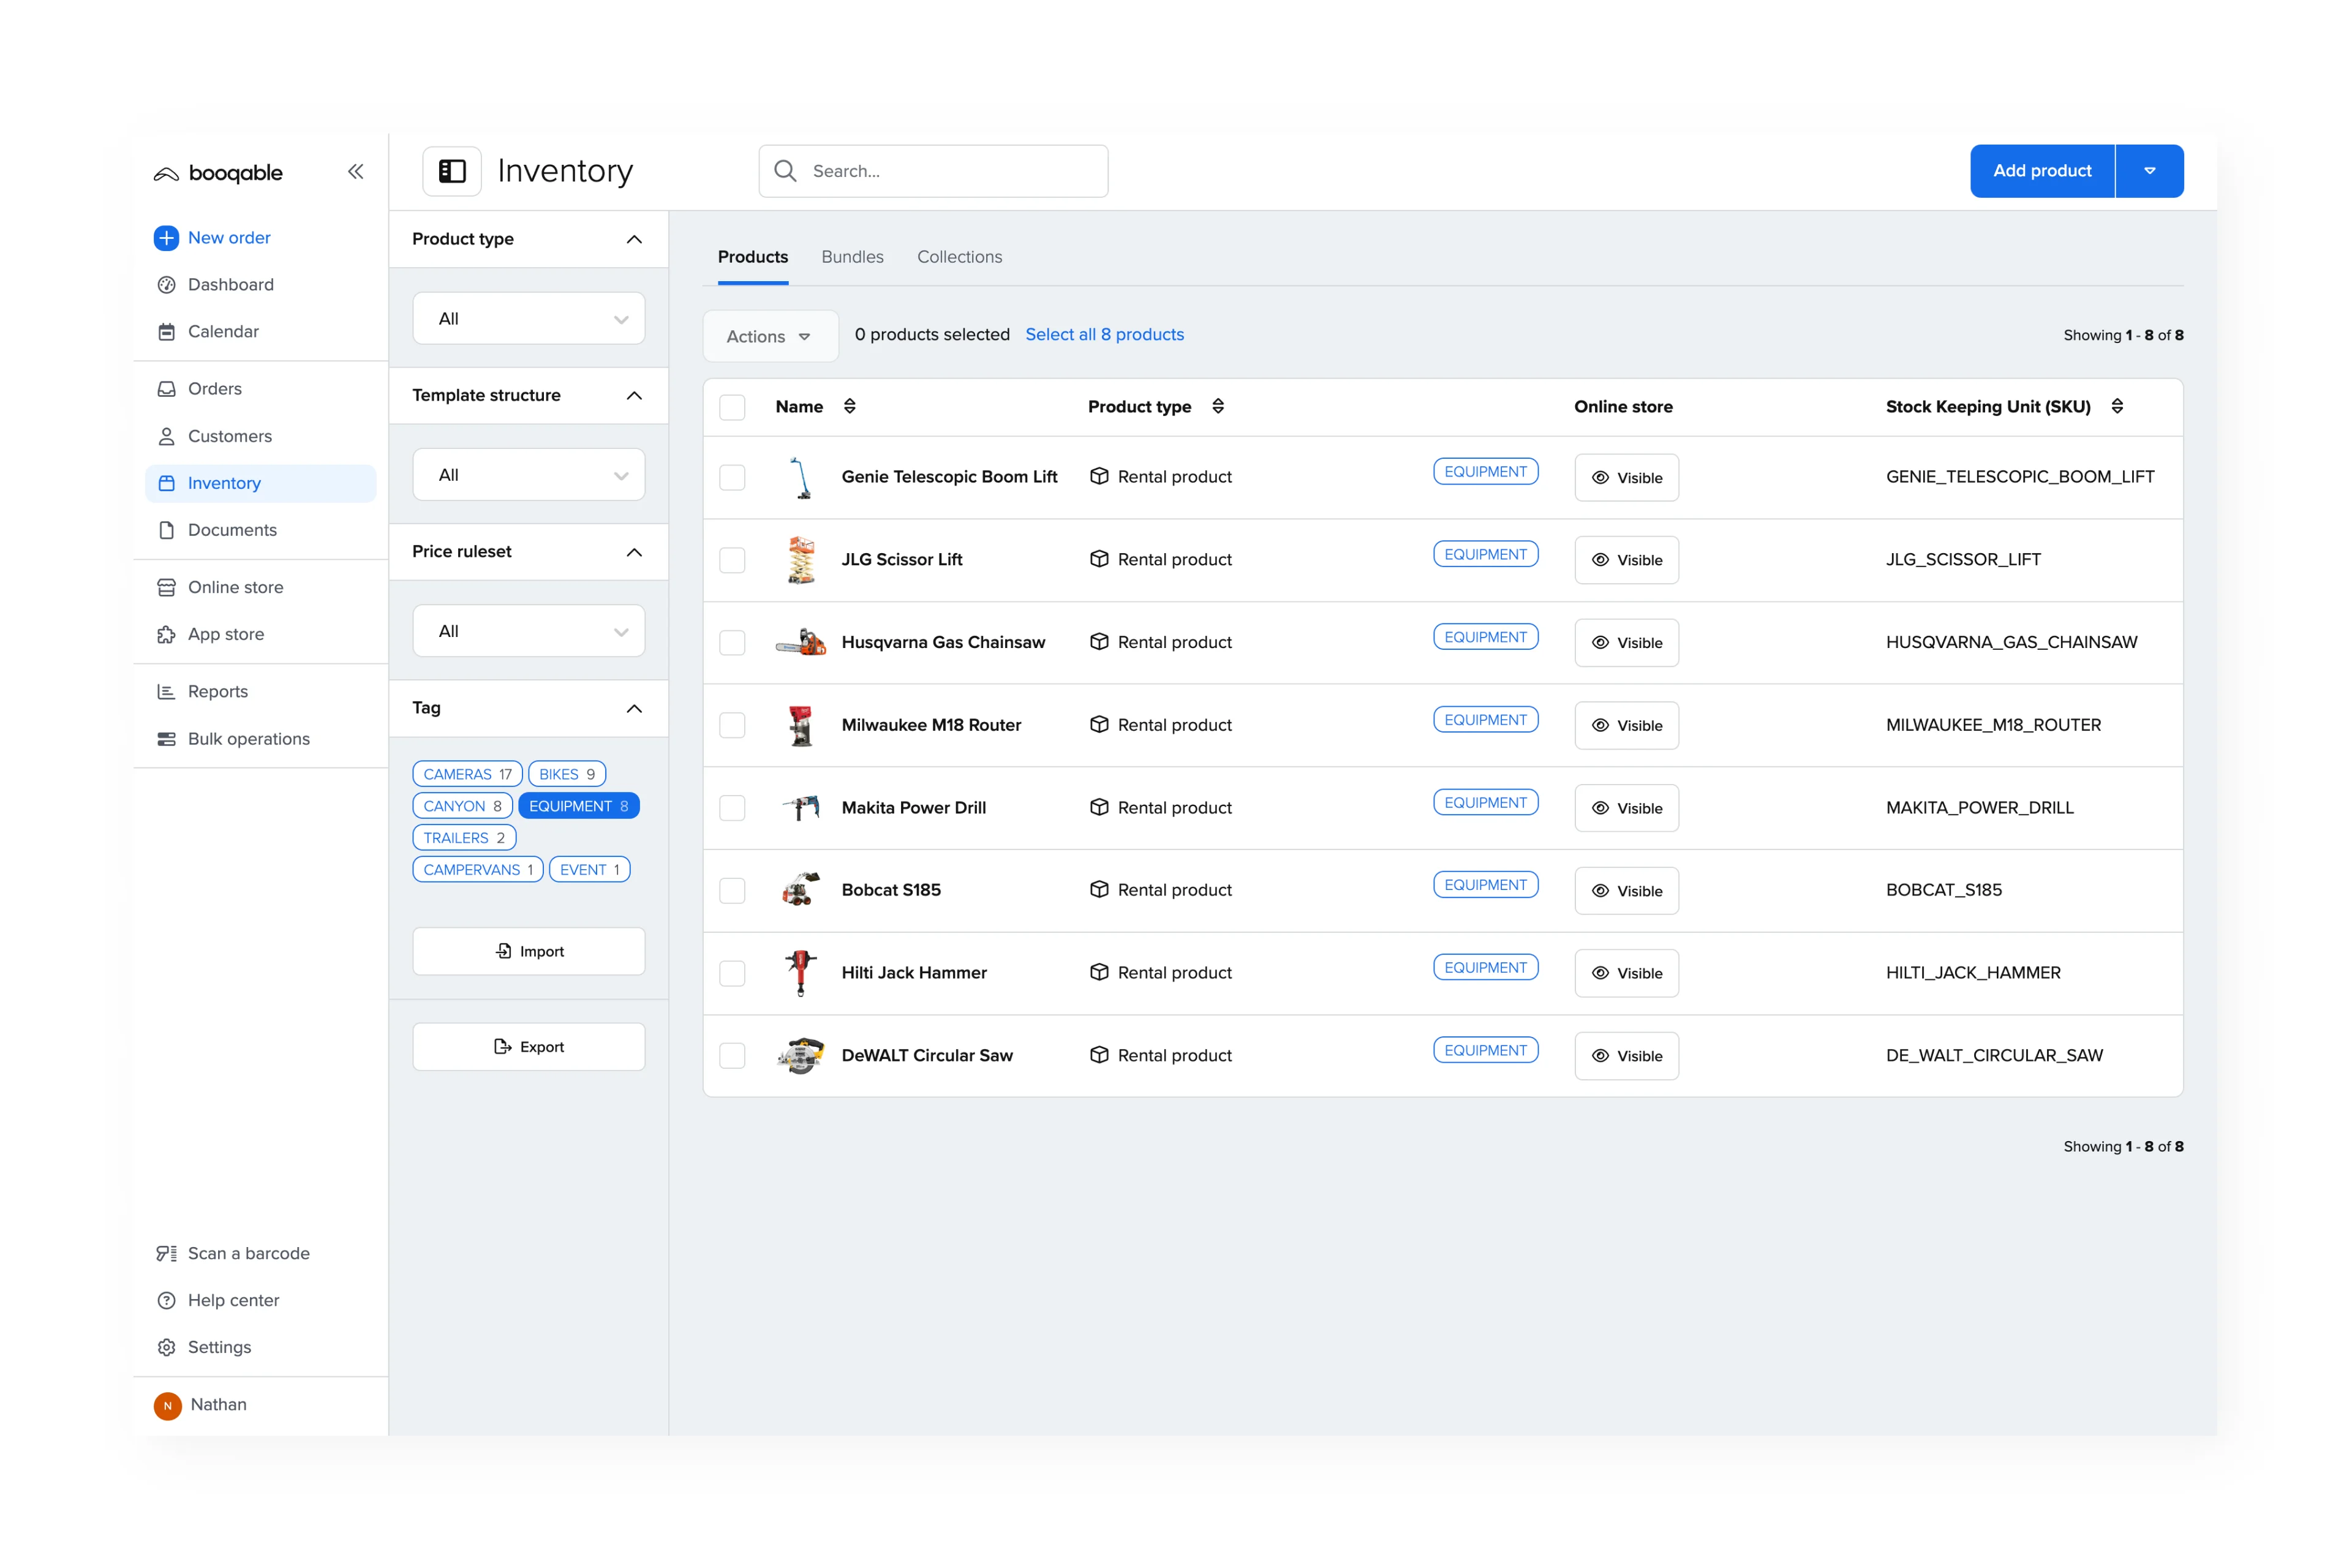Toggle the filter panel icon beside Inventory

click(x=452, y=171)
